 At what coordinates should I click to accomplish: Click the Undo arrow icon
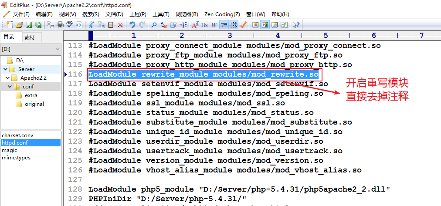[132, 25]
